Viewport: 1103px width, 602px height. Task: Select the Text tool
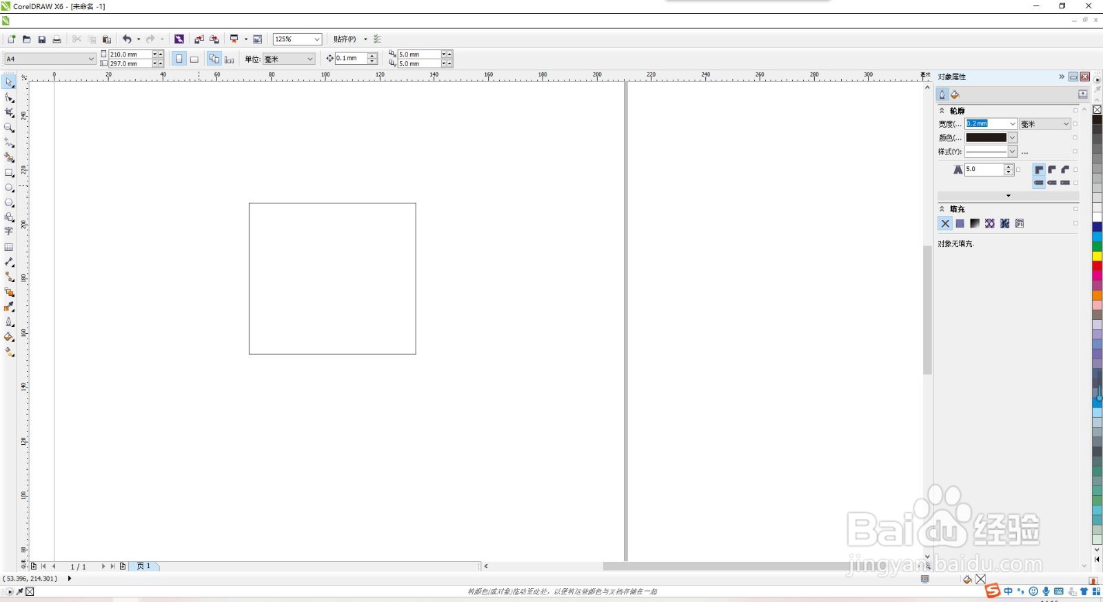9,232
